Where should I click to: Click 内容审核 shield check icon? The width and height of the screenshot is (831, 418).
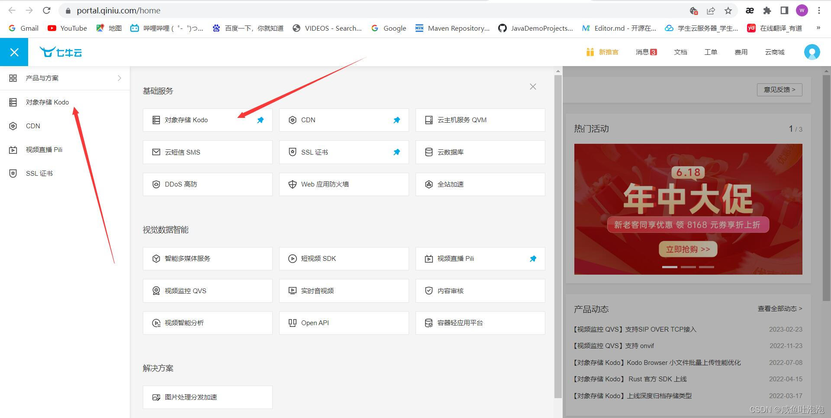(428, 291)
